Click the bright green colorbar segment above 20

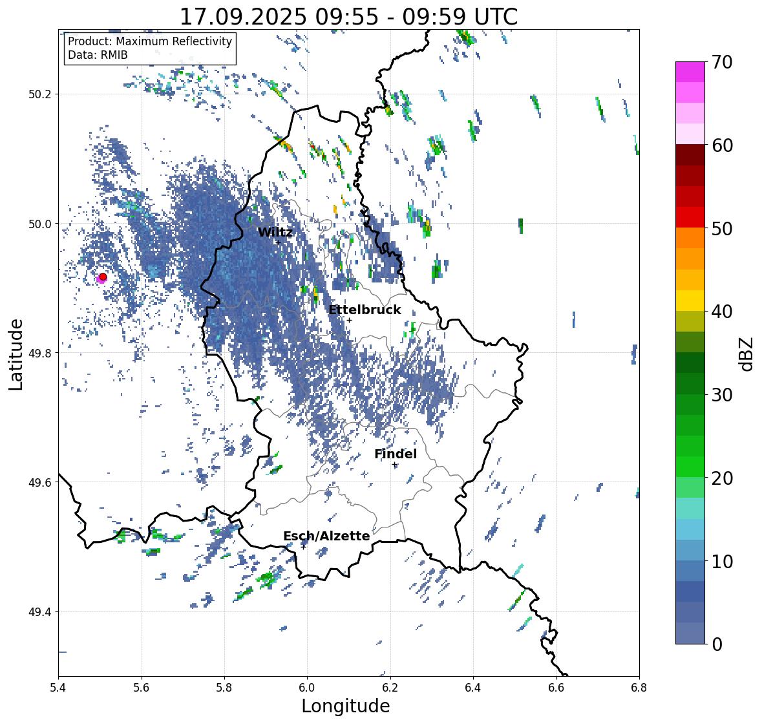coord(690,467)
